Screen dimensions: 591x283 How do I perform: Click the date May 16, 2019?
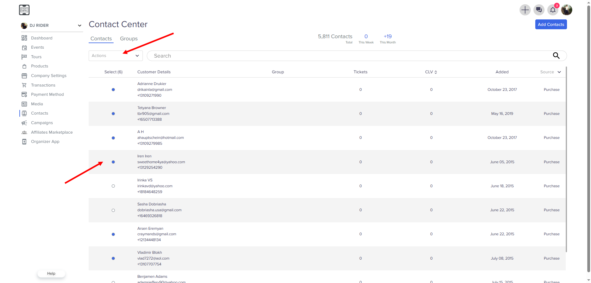[x=502, y=114]
